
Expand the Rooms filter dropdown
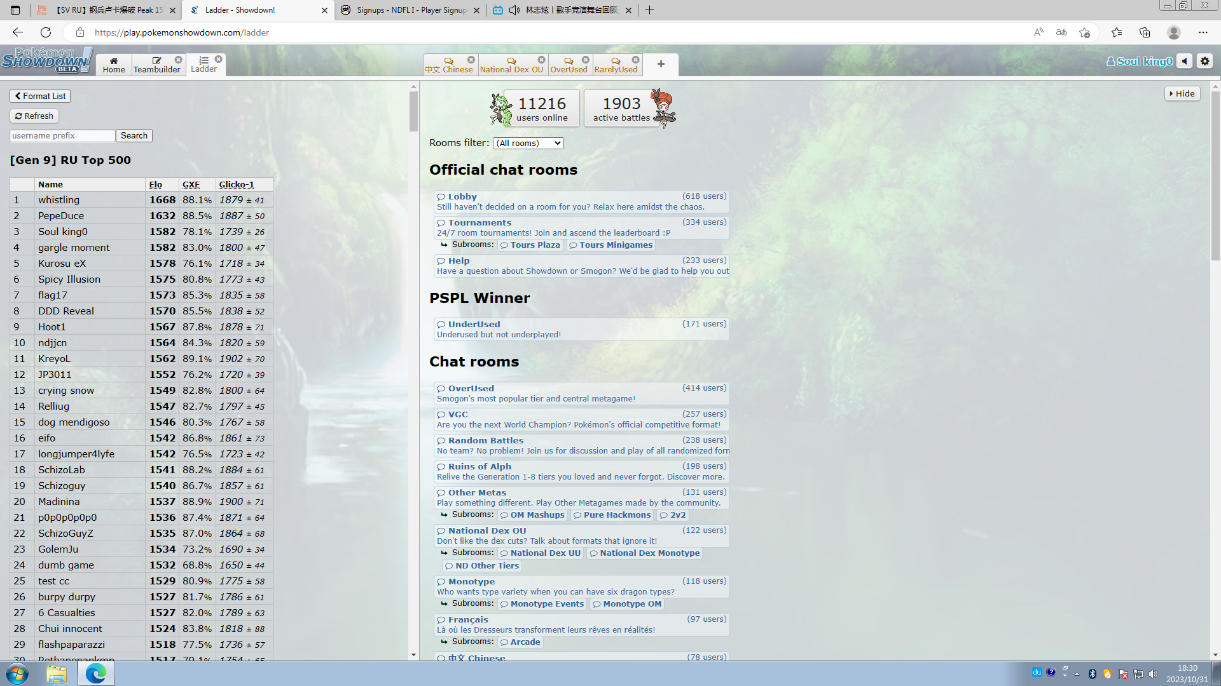528,144
